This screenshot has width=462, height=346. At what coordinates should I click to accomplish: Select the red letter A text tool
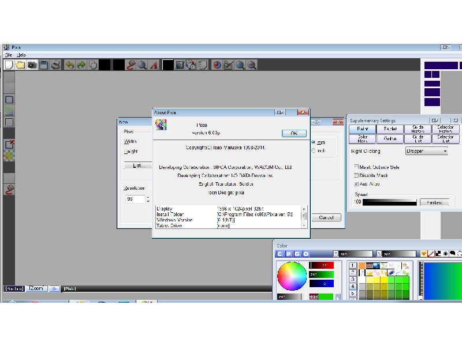154,65
